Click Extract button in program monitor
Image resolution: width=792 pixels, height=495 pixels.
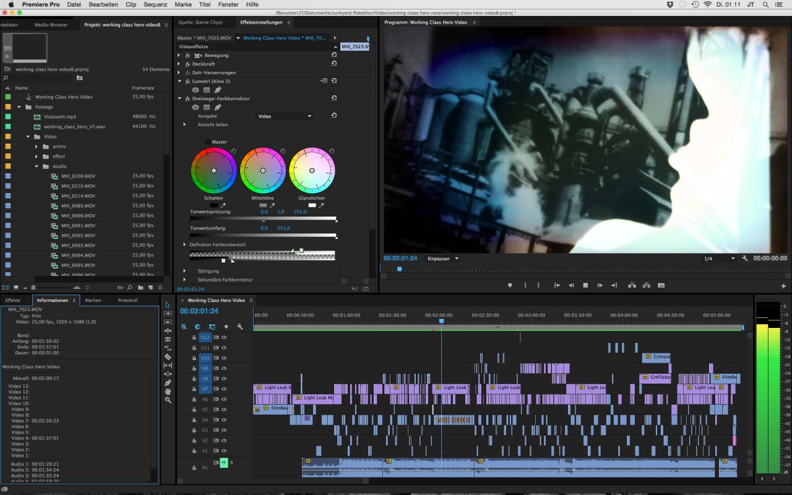646,285
